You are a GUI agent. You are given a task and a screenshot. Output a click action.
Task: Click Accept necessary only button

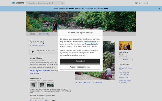coord(80,67)
